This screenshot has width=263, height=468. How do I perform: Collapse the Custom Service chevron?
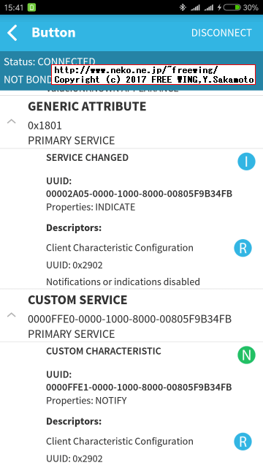(x=12, y=314)
